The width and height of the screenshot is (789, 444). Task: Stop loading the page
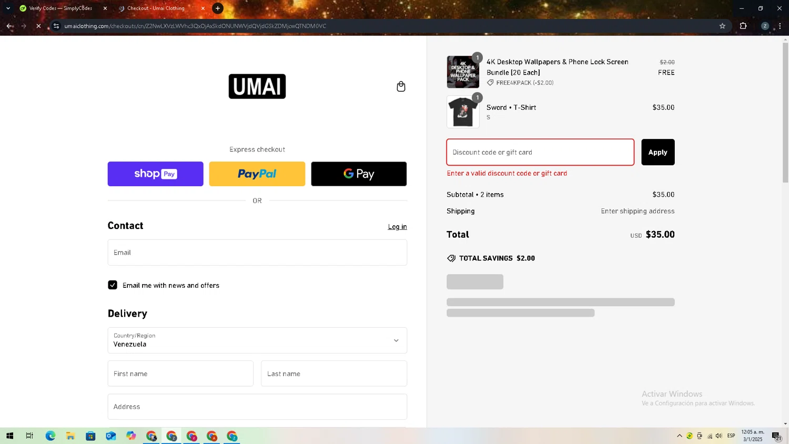tap(38, 26)
